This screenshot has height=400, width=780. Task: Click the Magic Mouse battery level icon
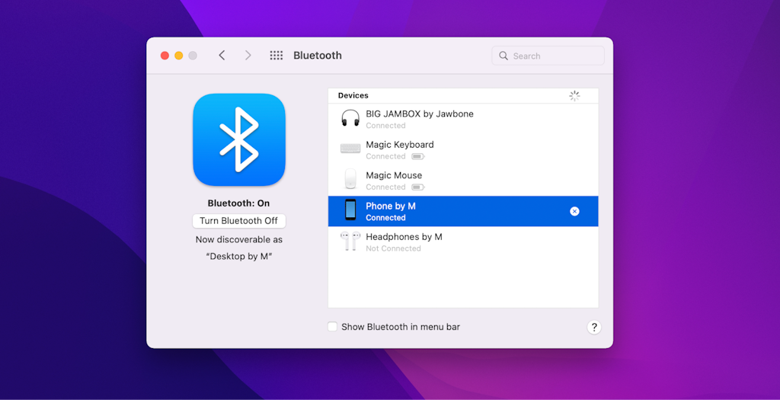pyautogui.click(x=418, y=187)
